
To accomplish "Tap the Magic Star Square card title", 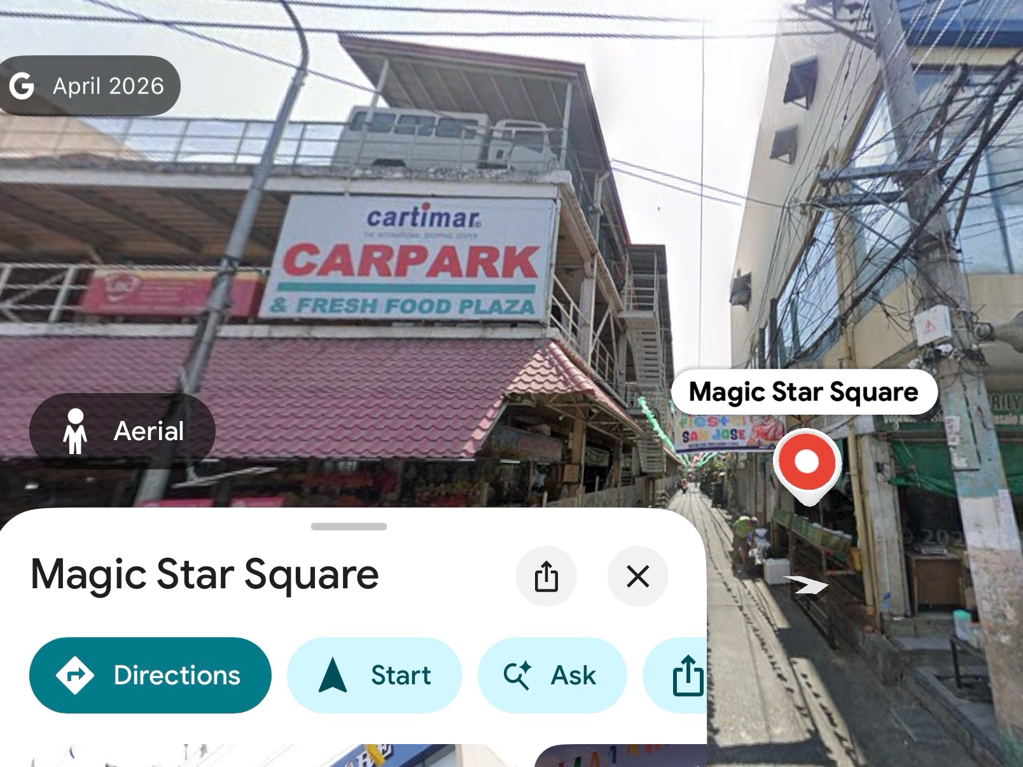I will (205, 575).
